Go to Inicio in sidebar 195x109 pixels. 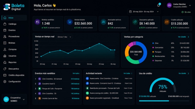pos(14,18)
